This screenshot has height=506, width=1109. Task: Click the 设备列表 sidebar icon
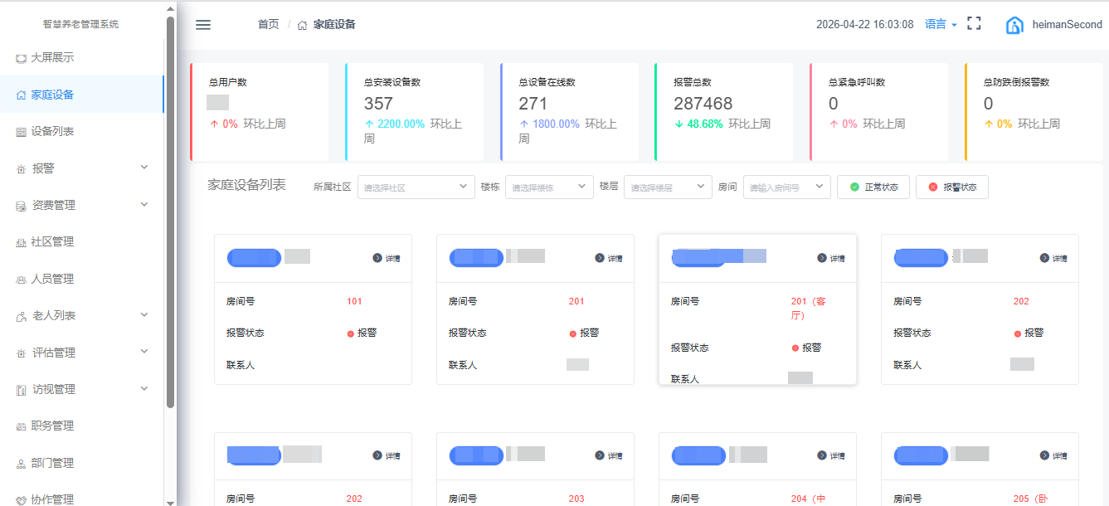point(21,132)
